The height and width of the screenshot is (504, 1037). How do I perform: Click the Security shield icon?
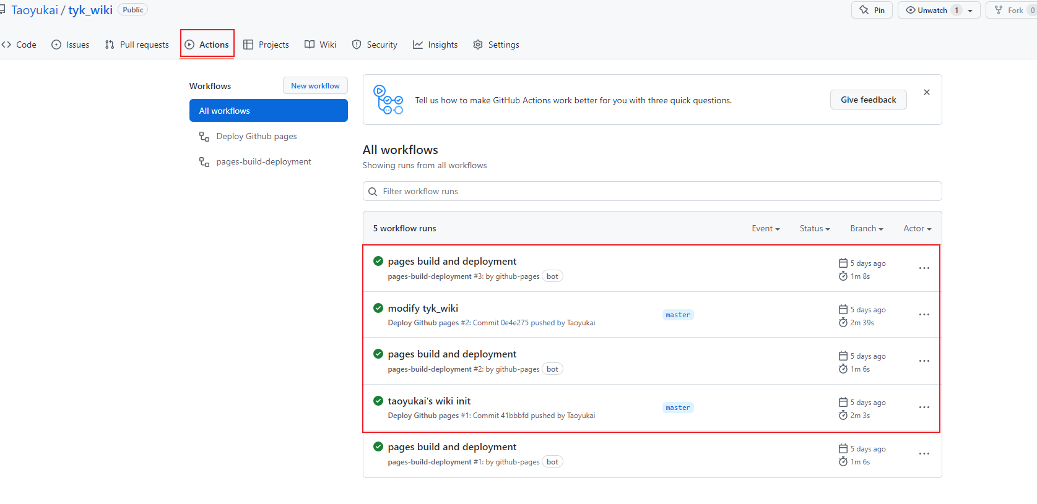(x=357, y=45)
